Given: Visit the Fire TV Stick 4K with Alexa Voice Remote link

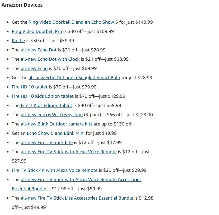Looking at the screenshot, I should click(55, 170).
